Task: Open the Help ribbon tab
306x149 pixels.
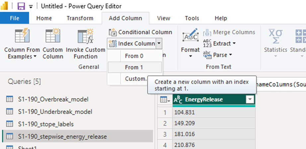Action: 221,18
